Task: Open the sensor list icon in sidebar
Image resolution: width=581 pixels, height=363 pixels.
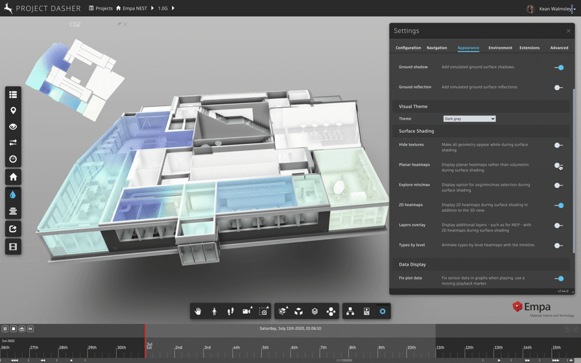Action: click(x=13, y=95)
